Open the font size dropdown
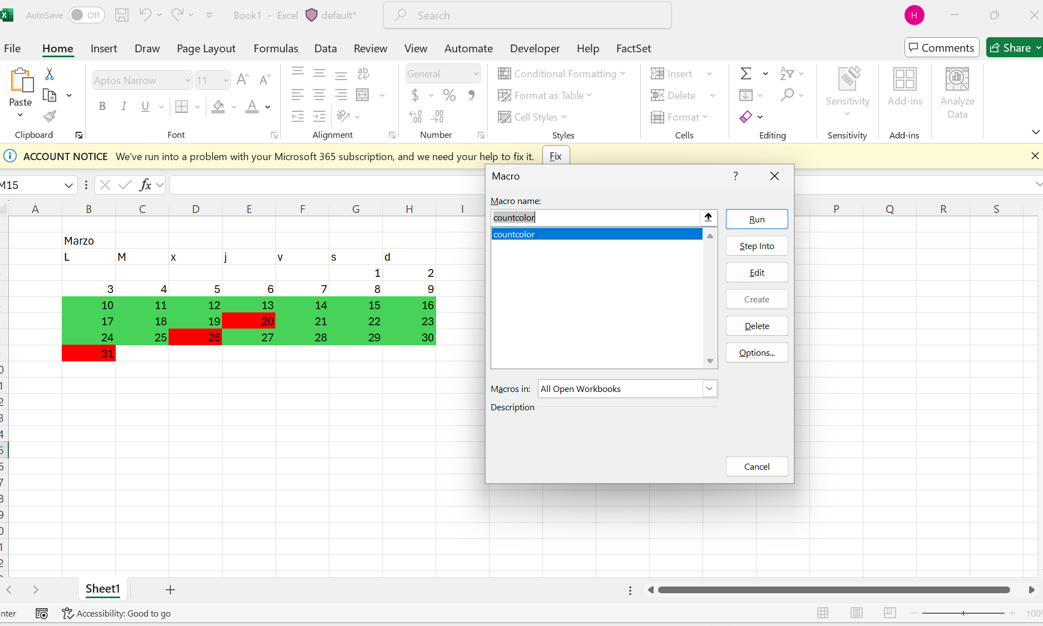Image resolution: width=1043 pixels, height=626 pixels. click(x=224, y=80)
